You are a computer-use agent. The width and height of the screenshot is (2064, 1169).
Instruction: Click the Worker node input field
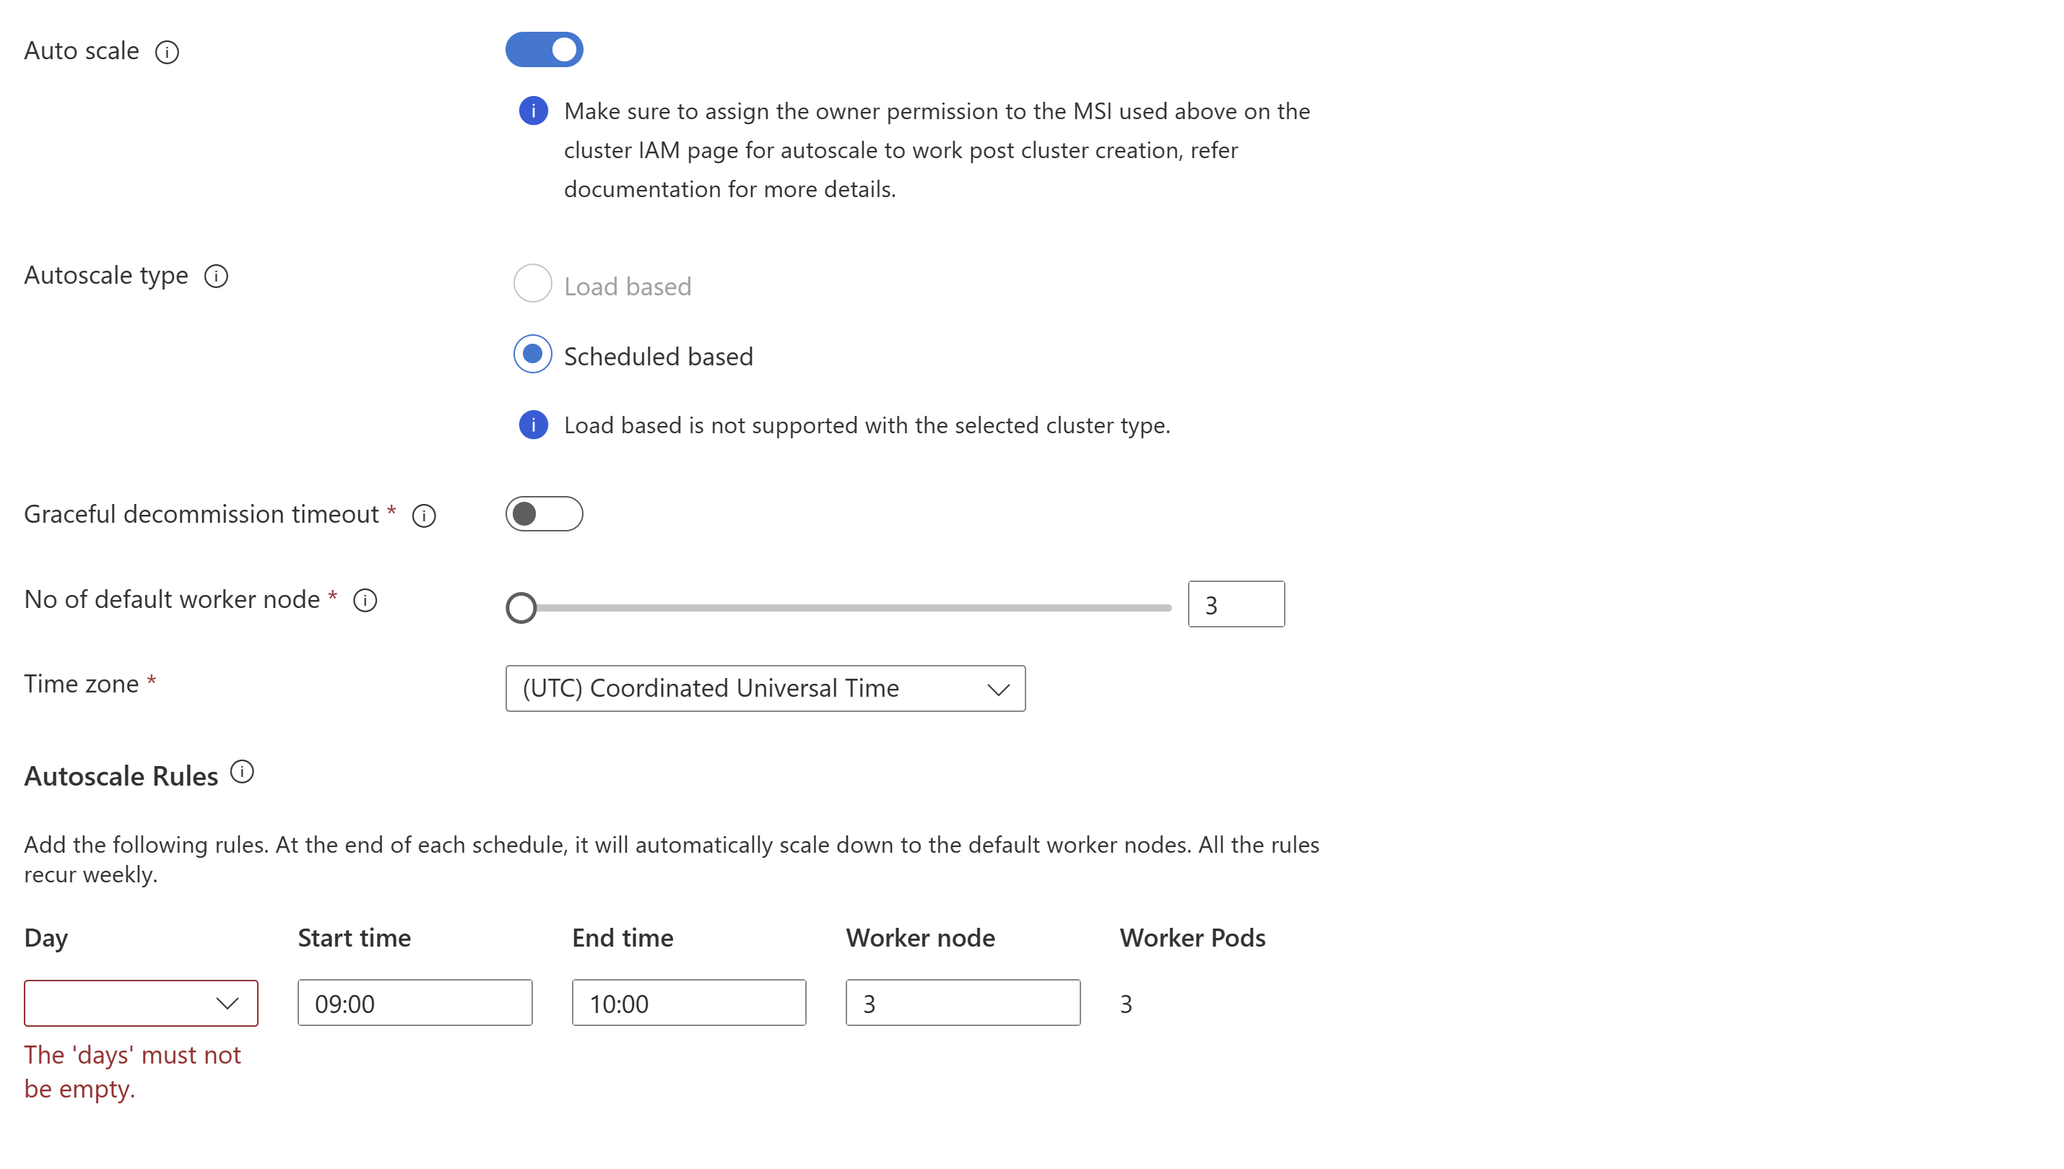[x=964, y=1003]
